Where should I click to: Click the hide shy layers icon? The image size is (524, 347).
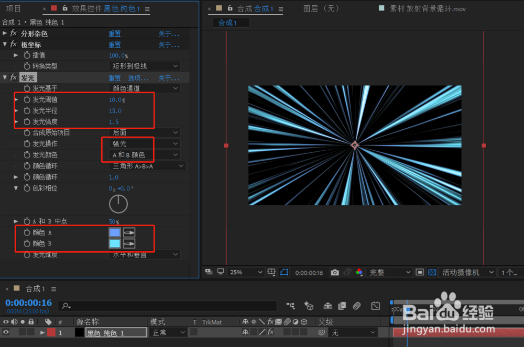point(328,305)
